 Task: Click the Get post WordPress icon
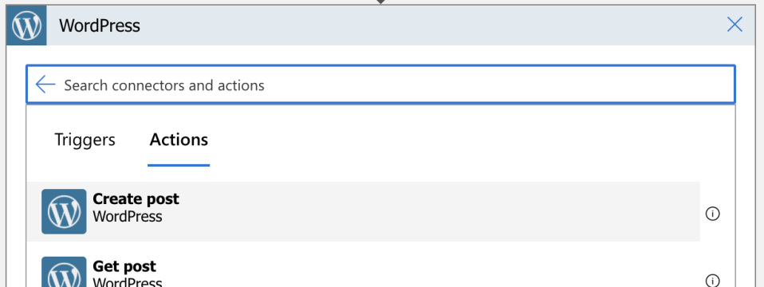[x=64, y=272]
